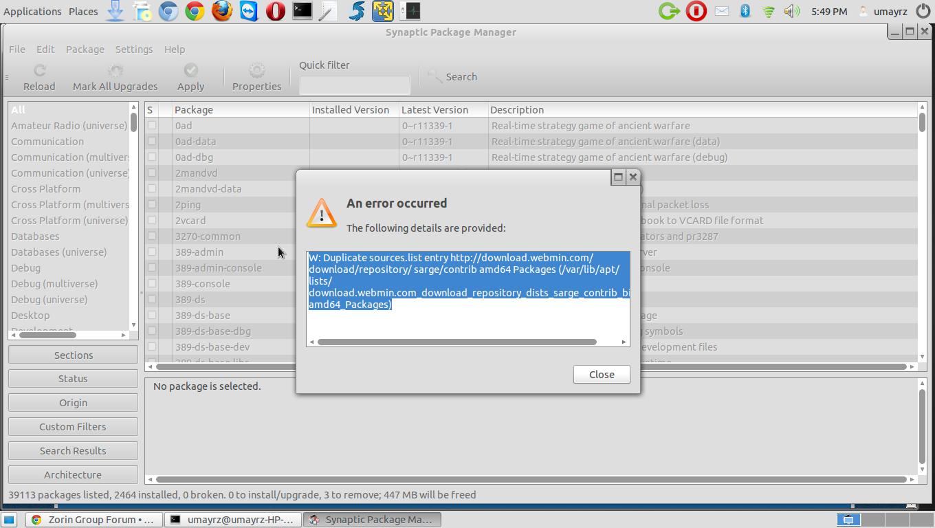The image size is (935, 528).
Task: Toggle status checkbox for 389-admin package
Action: pos(152,252)
